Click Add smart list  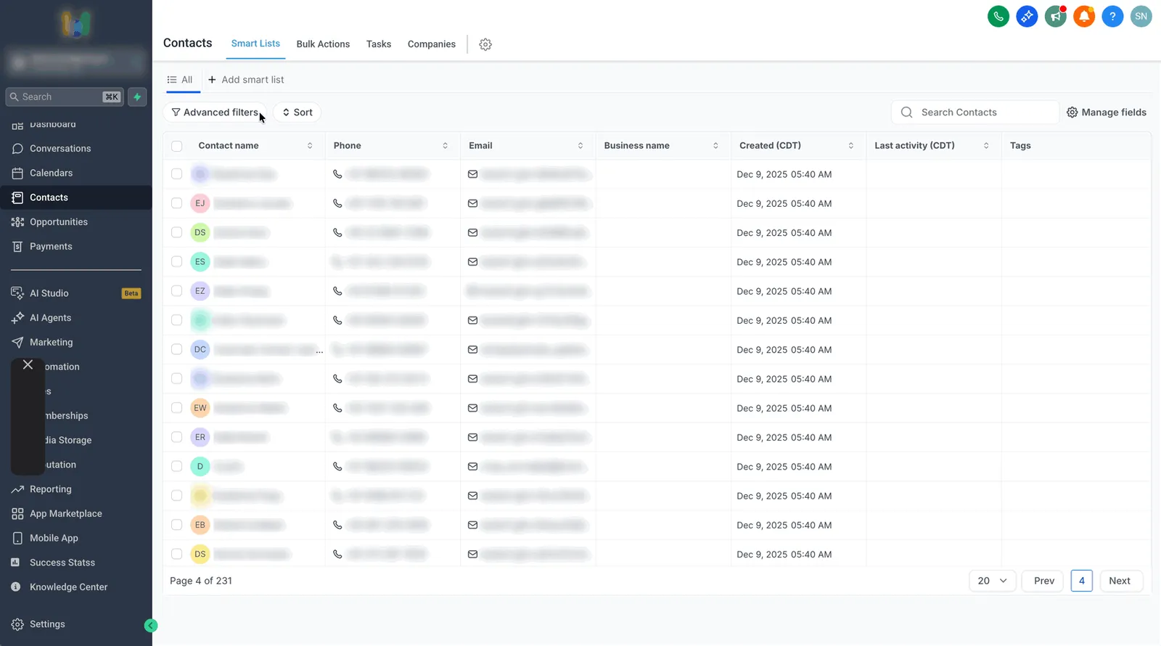click(246, 80)
